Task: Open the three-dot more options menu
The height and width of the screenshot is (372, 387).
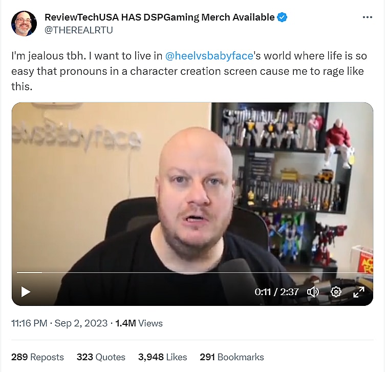Action: coord(367,17)
